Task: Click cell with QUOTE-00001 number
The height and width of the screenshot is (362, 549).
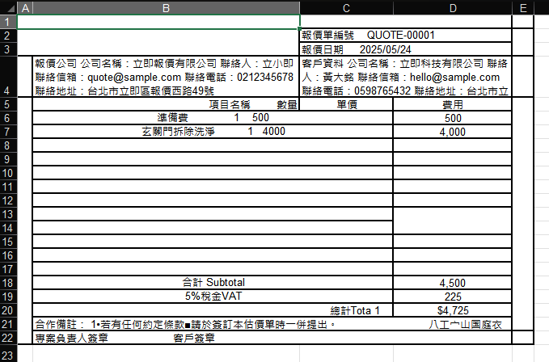Action: click(x=406, y=36)
